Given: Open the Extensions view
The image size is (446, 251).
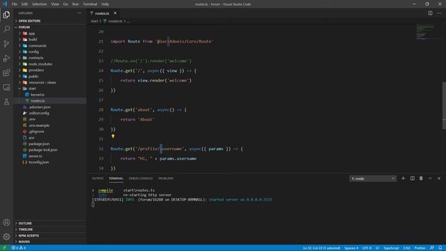Looking at the screenshot, I should (6, 73).
